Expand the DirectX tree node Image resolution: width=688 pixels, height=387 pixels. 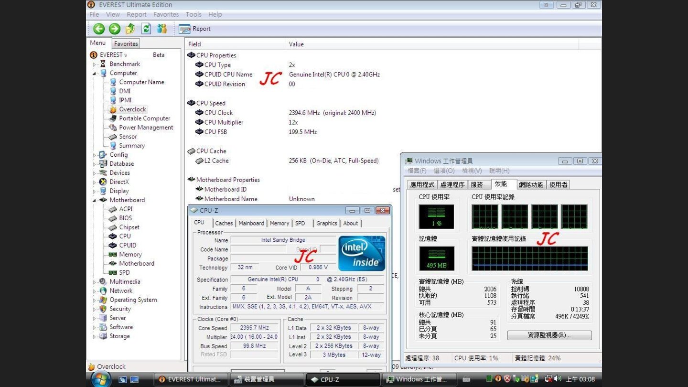click(x=94, y=182)
